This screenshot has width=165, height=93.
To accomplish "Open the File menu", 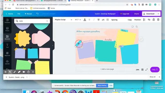I will pyautogui.click(x=19, y=14).
